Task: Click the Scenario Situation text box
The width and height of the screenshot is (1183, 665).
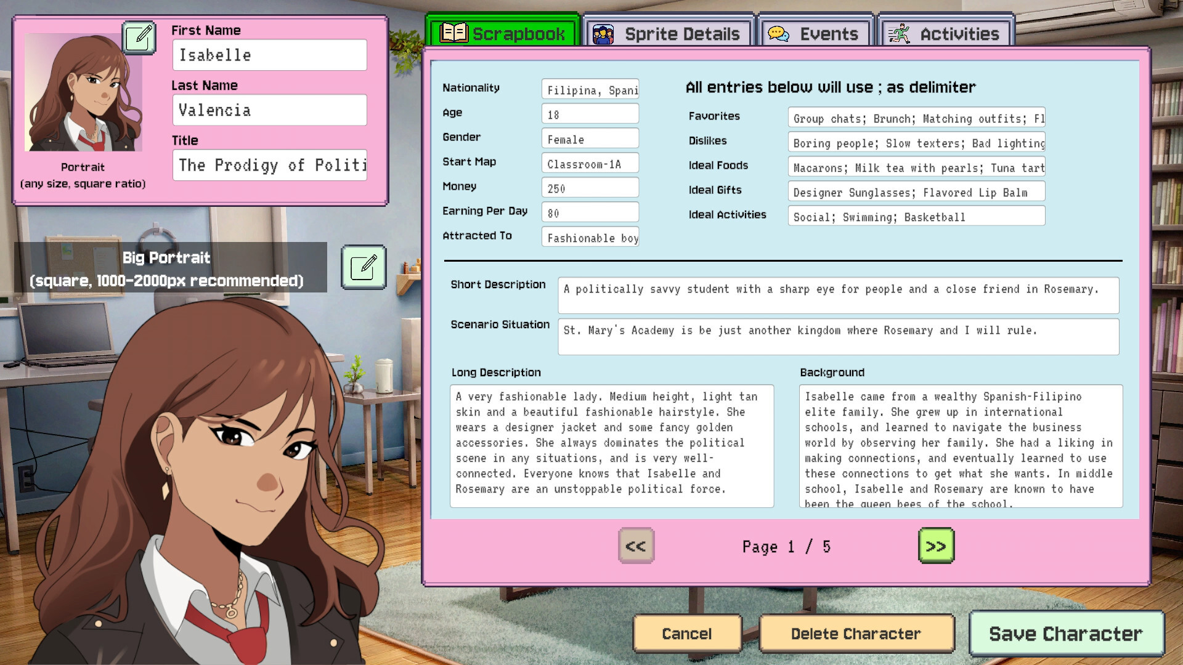Action: click(x=839, y=337)
